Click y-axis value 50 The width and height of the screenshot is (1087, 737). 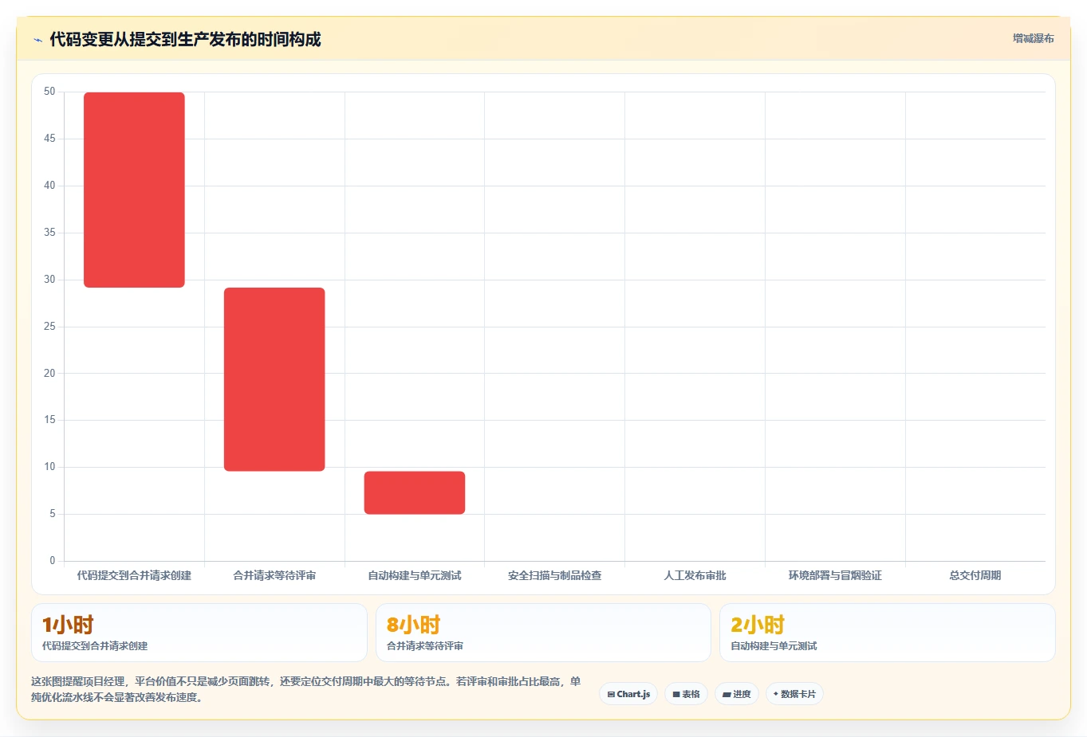(49, 92)
